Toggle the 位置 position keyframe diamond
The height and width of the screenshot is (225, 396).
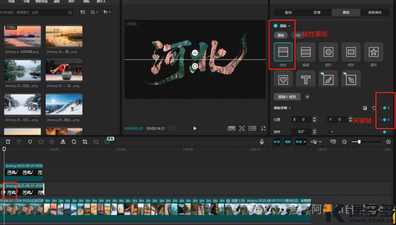click(x=384, y=119)
